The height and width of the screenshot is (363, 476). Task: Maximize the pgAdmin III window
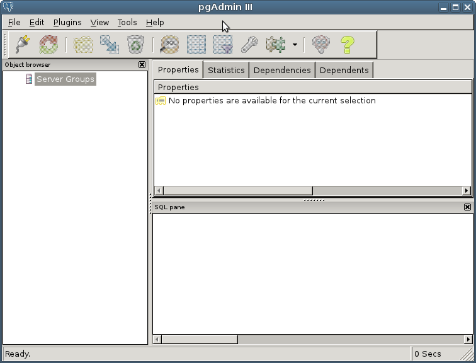point(455,8)
